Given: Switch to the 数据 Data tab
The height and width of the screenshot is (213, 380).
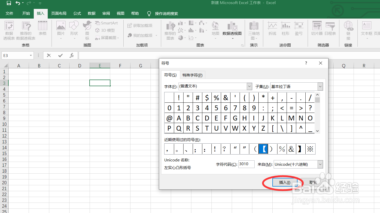Looking at the screenshot, I should coord(92,13).
